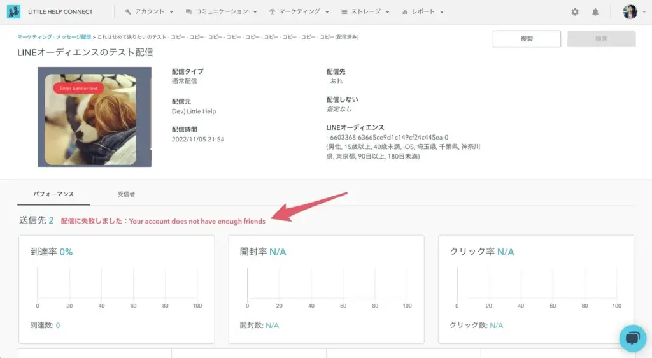Open the notifications bell icon
This screenshot has height=358, width=652.
coord(595,12)
